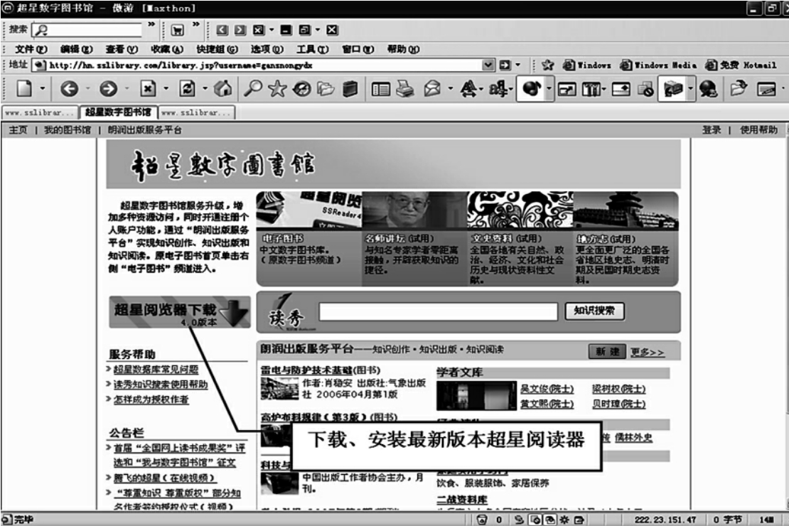Image resolution: width=789 pixels, height=526 pixels.
Task: Stop loading with the Stop page icon
Action: pos(147,89)
